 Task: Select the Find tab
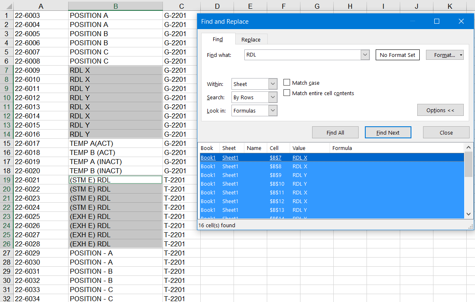tap(218, 39)
